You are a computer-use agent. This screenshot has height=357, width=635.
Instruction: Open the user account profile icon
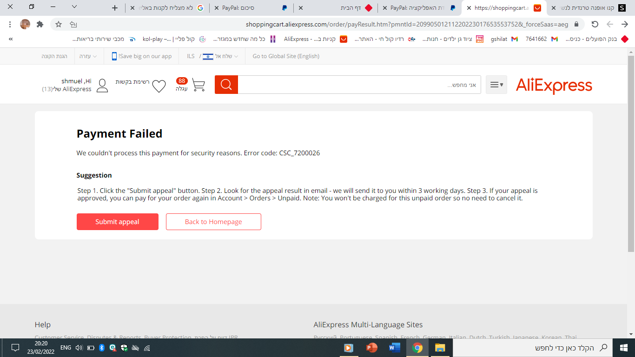pos(102,86)
